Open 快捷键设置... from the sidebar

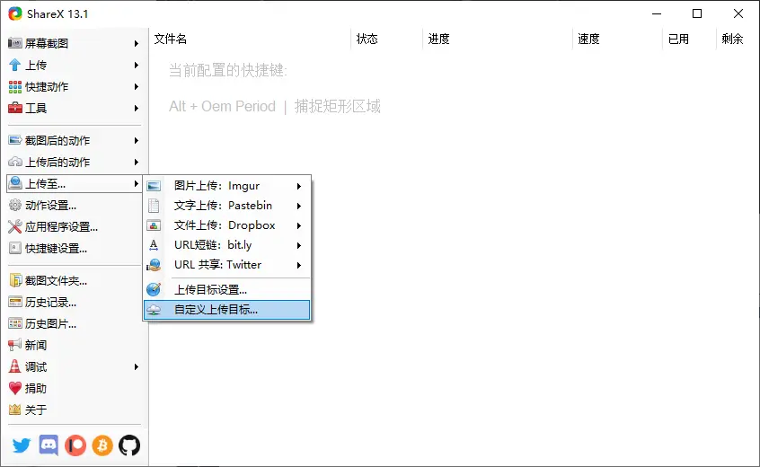click(75, 248)
